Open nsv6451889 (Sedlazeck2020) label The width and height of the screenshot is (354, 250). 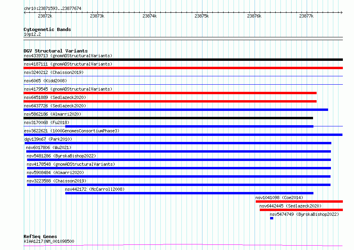[55, 97]
